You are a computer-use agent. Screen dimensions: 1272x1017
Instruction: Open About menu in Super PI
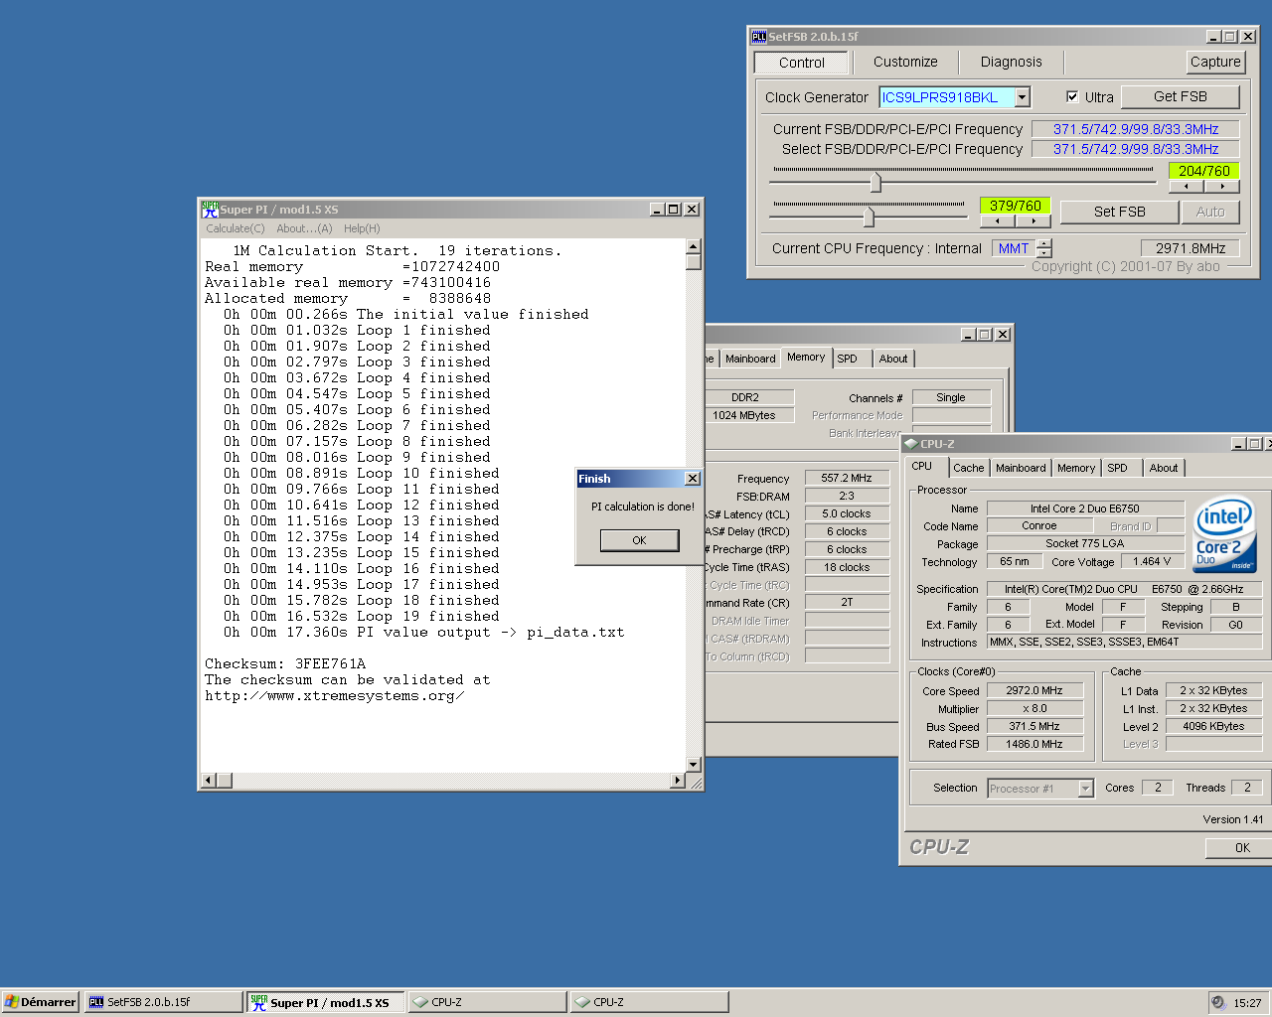pyautogui.click(x=304, y=228)
